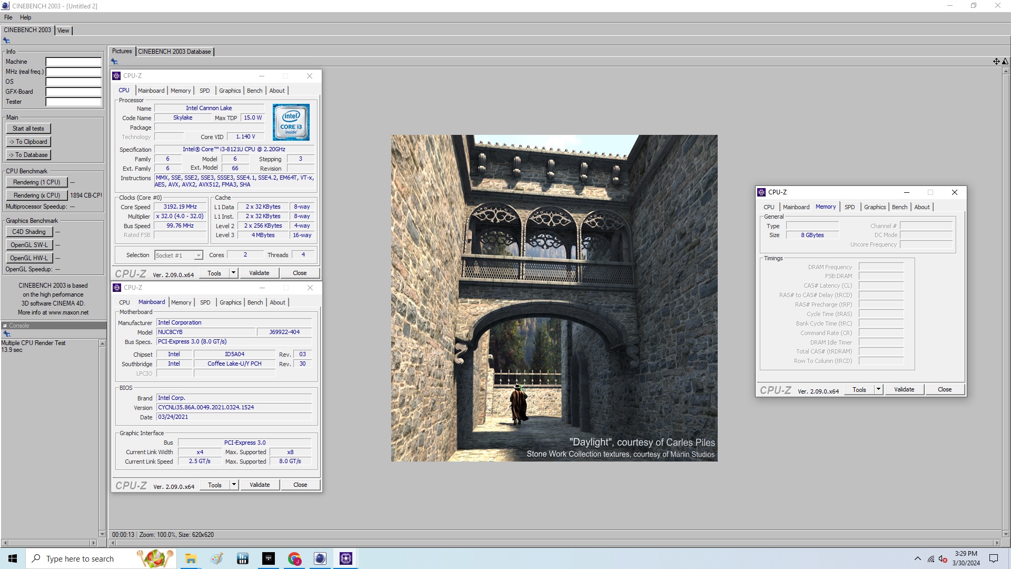Open the Socket #1 selection dropdown
This screenshot has width=1011, height=569.
[199, 256]
